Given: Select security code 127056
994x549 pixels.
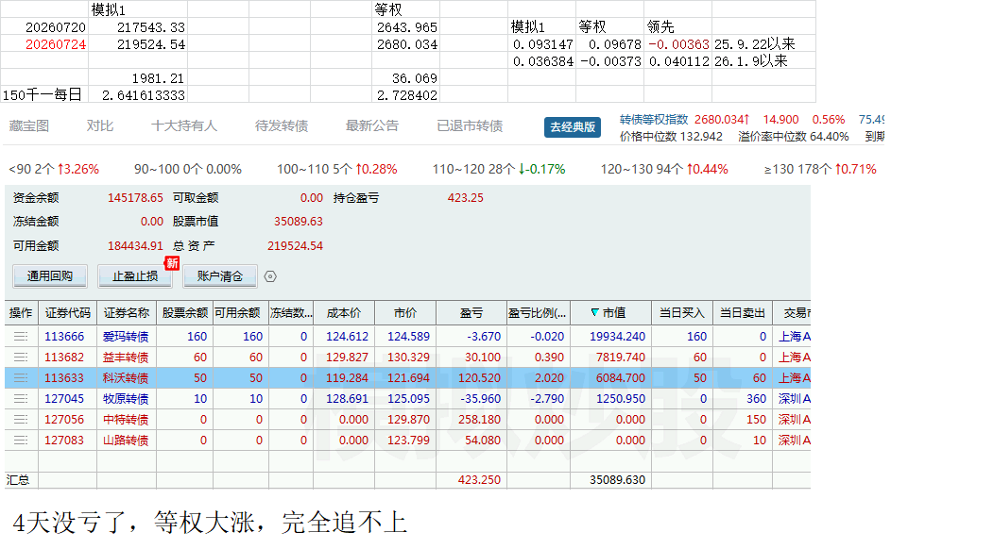Looking at the screenshot, I should (x=64, y=420).
